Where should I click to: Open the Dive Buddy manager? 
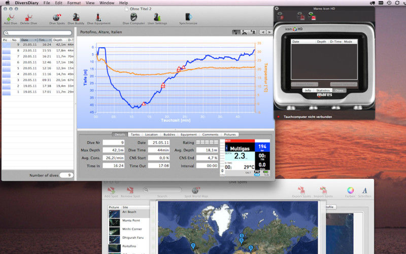[x=76, y=19]
